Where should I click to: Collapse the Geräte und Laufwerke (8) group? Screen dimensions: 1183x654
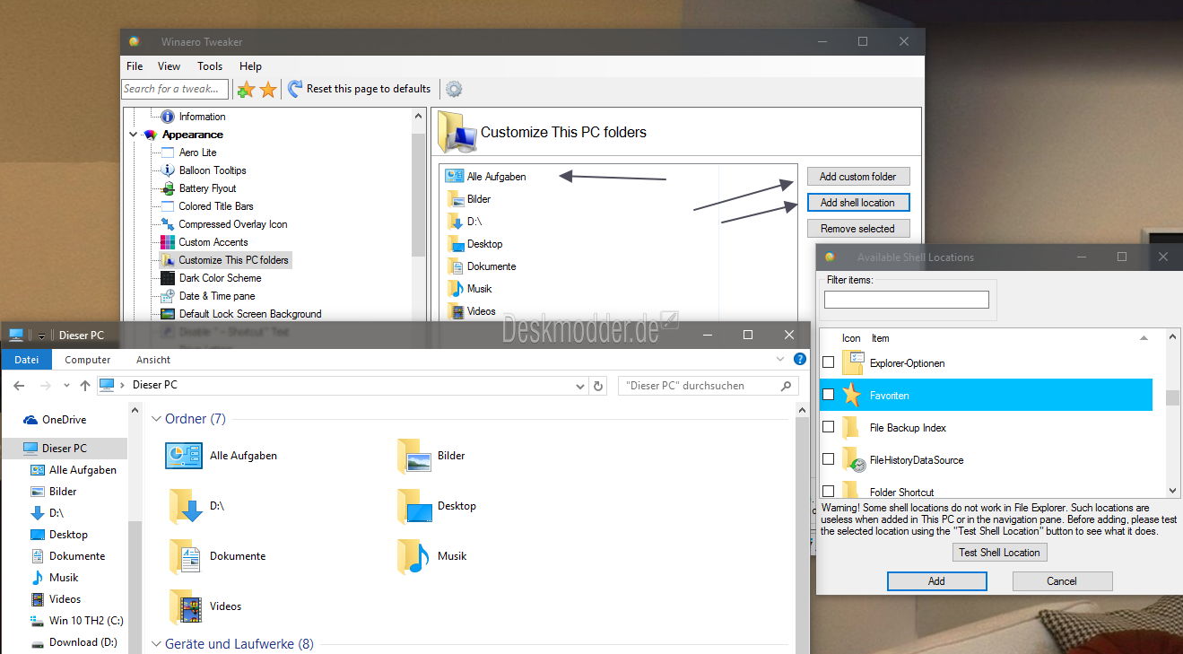coord(156,644)
